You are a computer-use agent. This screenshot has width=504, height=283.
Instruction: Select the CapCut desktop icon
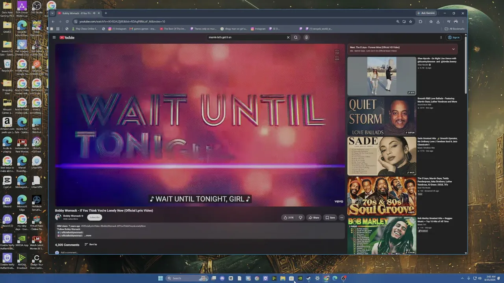pos(7,182)
